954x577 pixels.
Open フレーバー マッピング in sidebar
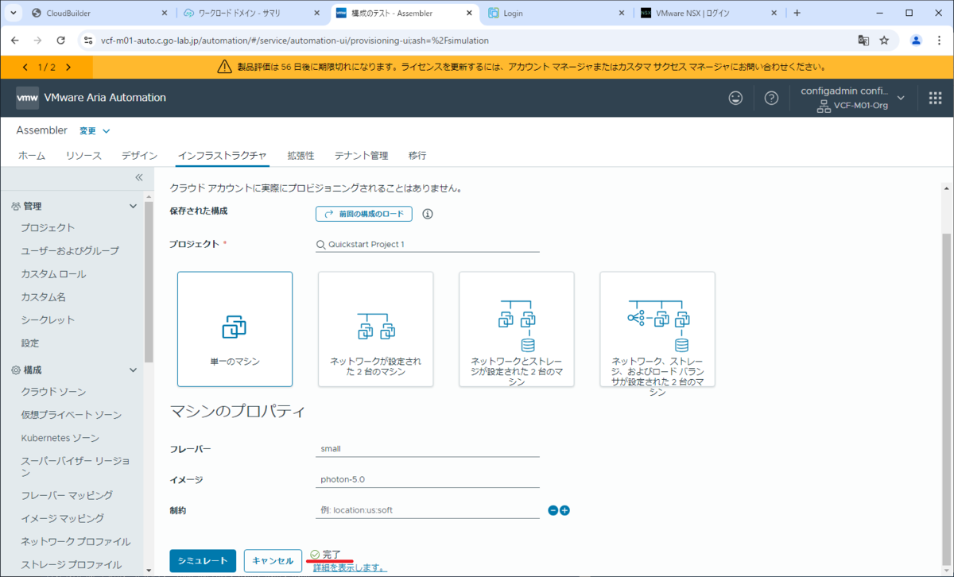pos(67,495)
